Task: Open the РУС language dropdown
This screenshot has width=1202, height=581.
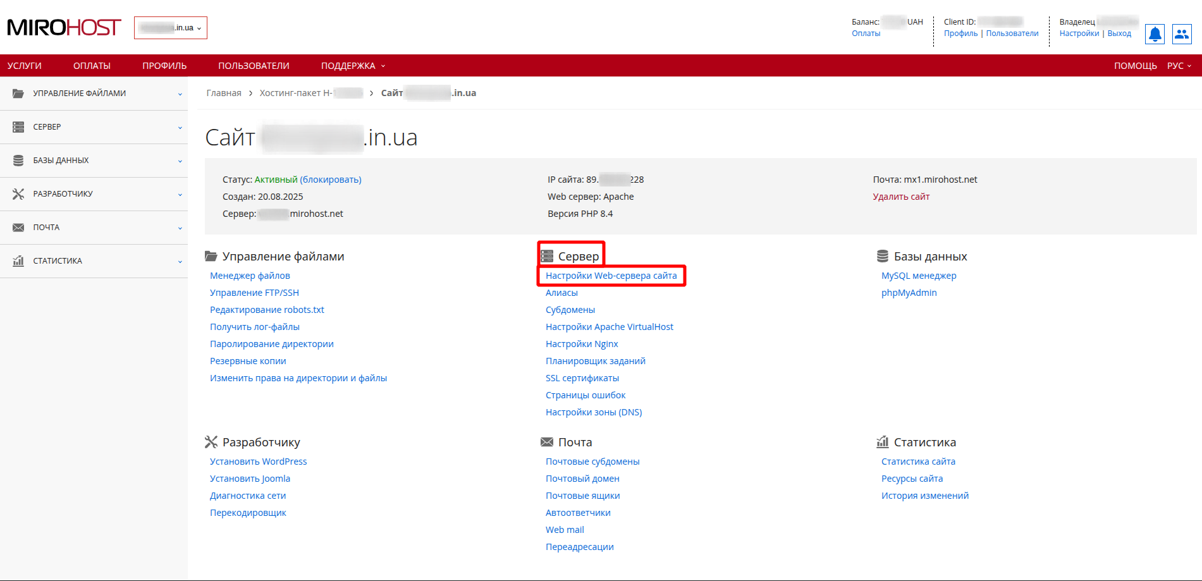Action: point(1179,66)
